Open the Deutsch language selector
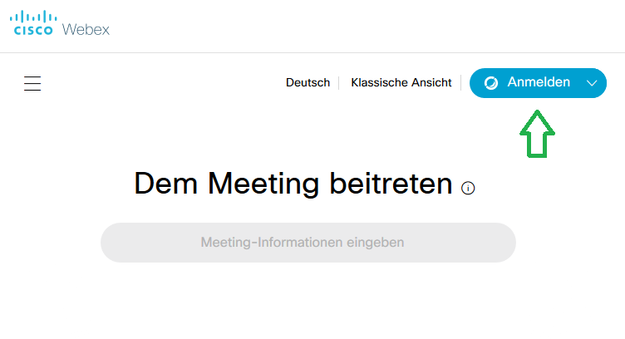The height and width of the screenshot is (339, 625). [308, 82]
